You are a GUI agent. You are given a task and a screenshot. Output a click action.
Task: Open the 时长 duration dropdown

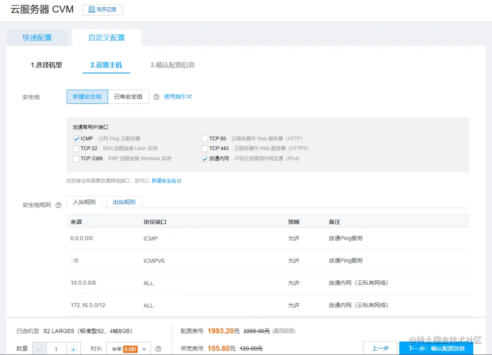point(129,349)
